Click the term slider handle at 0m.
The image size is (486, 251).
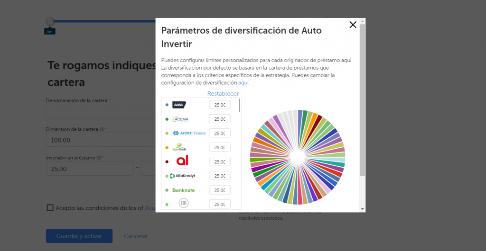50,21
